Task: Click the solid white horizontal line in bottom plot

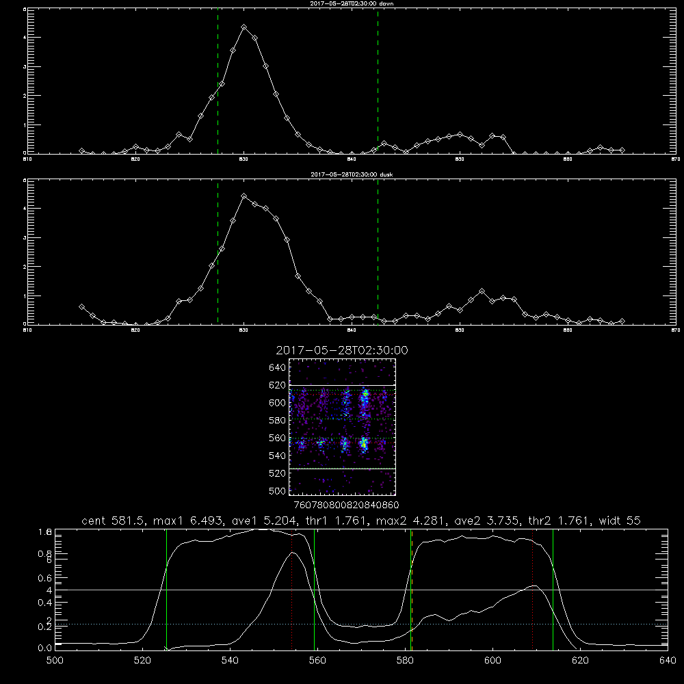Action: coord(361,590)
